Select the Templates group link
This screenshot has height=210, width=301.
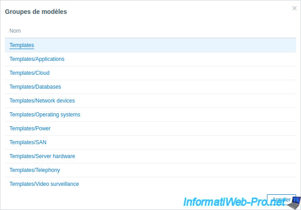21,45
